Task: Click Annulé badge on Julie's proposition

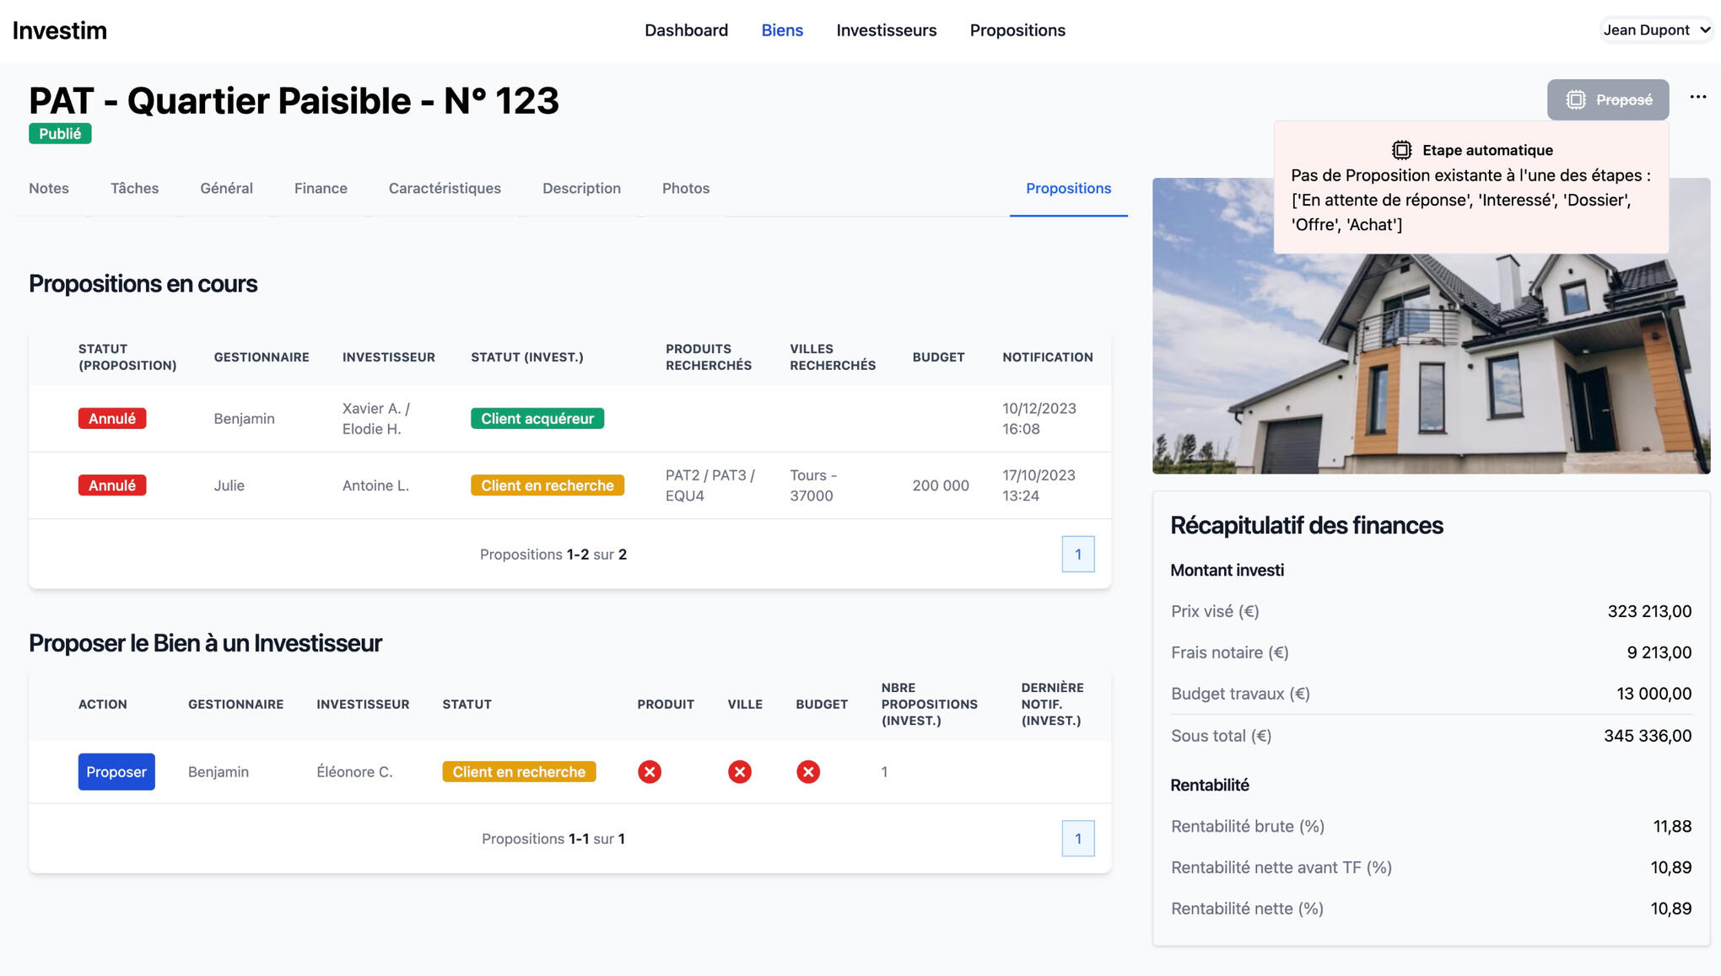Action: point(112,485)
